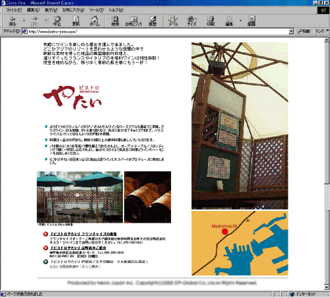This screenshot has height=298, width=330.
Task: Click the wine bottles photo
Action: coord(148,197)
